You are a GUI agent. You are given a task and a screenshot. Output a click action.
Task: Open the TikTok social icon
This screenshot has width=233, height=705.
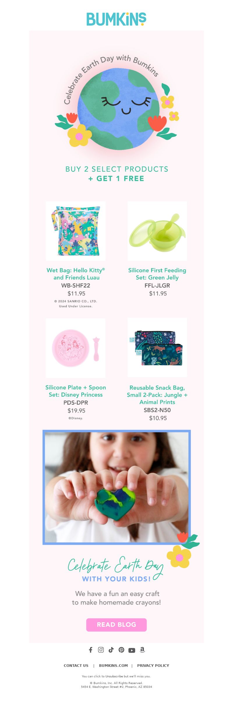point(111,650)
